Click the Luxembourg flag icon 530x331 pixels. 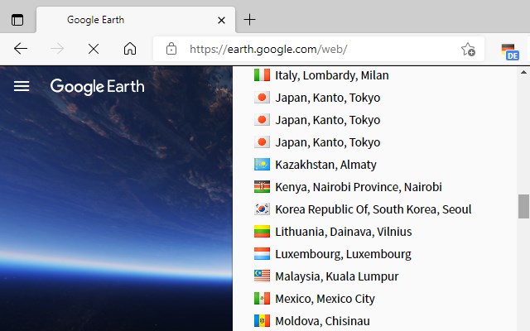point(262,254)
